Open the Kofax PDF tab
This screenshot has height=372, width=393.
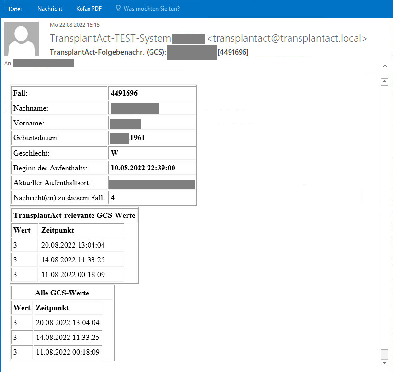coord(89,9)
